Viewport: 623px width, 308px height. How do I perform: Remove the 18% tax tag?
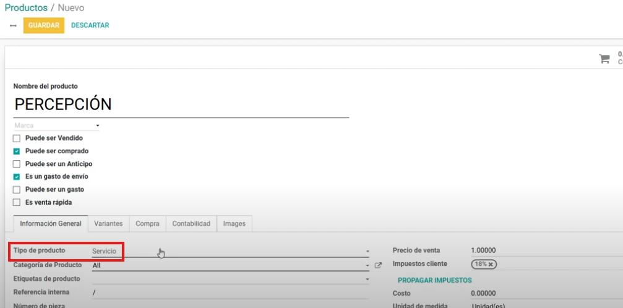[491, 264]
